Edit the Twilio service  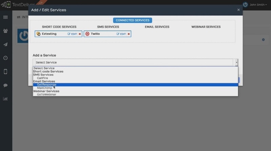(121, 34)
